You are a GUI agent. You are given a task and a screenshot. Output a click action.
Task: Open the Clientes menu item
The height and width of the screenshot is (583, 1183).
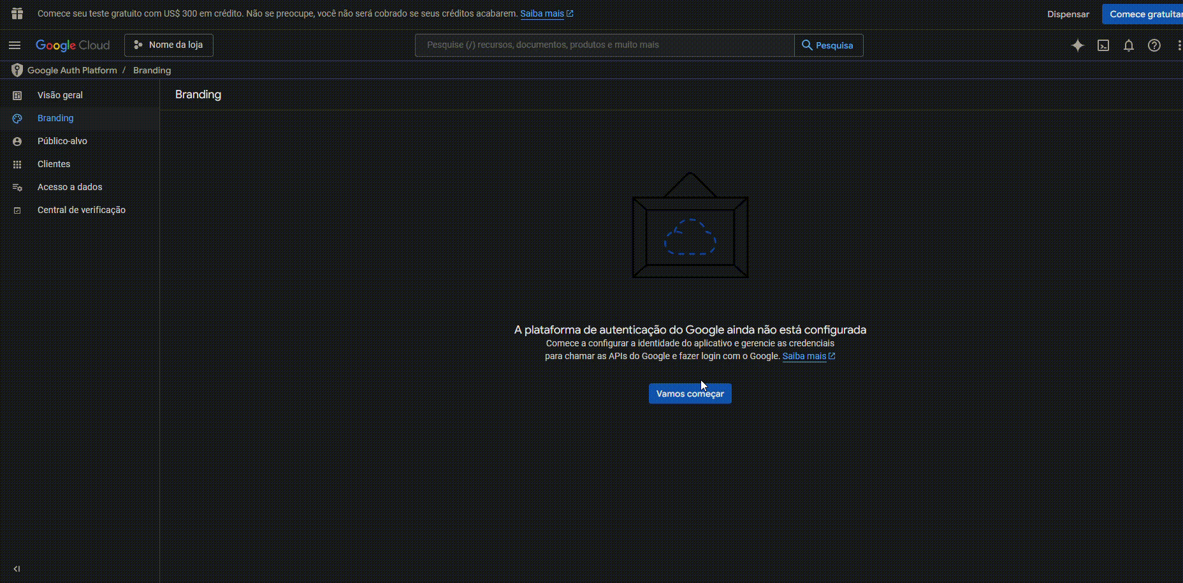(x=80, y=164)
